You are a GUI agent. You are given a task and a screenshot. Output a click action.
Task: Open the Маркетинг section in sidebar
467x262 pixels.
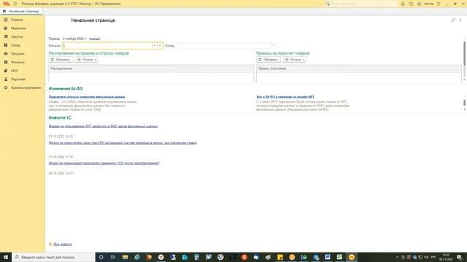coord(18,28)
